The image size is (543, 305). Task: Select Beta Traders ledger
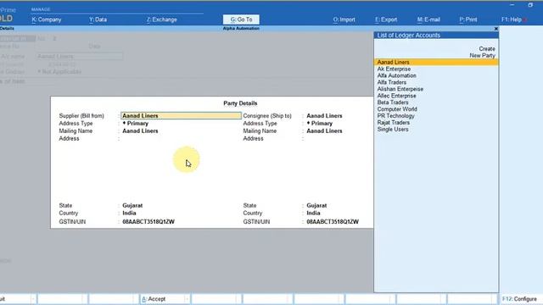(x=393, y=103)
